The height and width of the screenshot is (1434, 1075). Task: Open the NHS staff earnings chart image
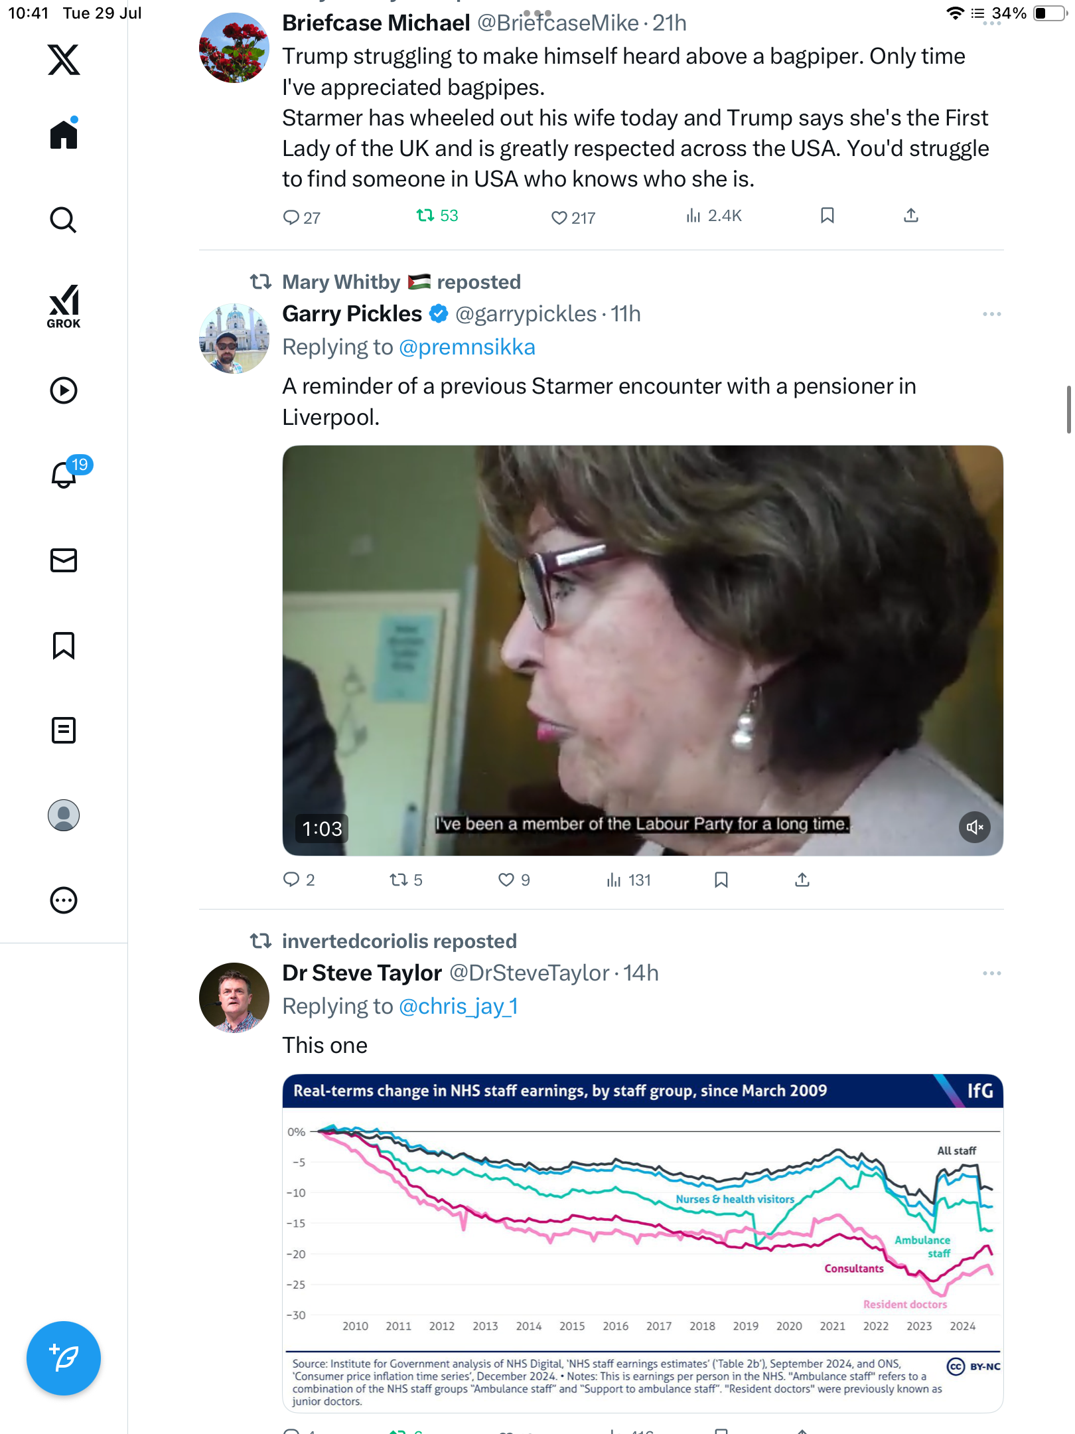point(642,1243)
